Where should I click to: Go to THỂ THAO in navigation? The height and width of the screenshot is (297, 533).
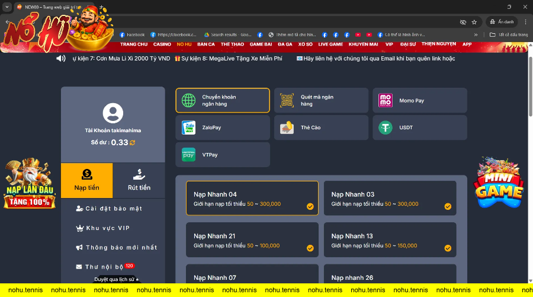coord(232,44)
